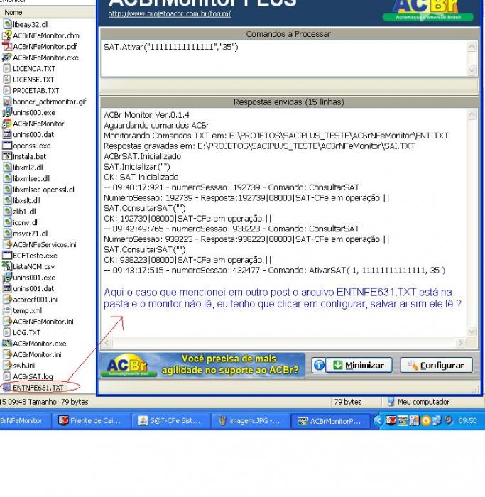Switch to S@T-CFe Sist... taskbar window
This screenshot has width=485, height=497.
[x=171, y=420]
